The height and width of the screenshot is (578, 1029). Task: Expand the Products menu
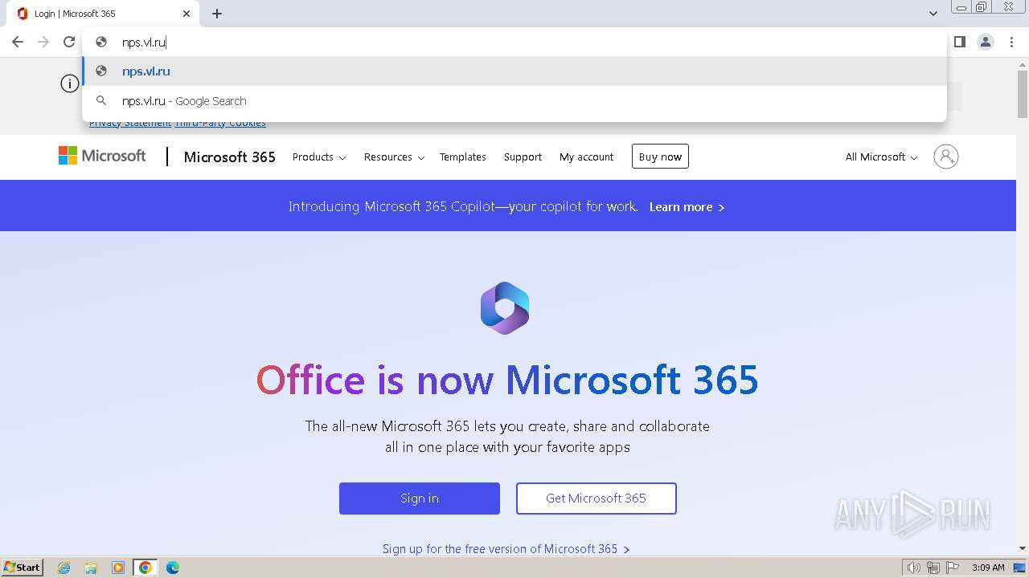pos(319,157)
